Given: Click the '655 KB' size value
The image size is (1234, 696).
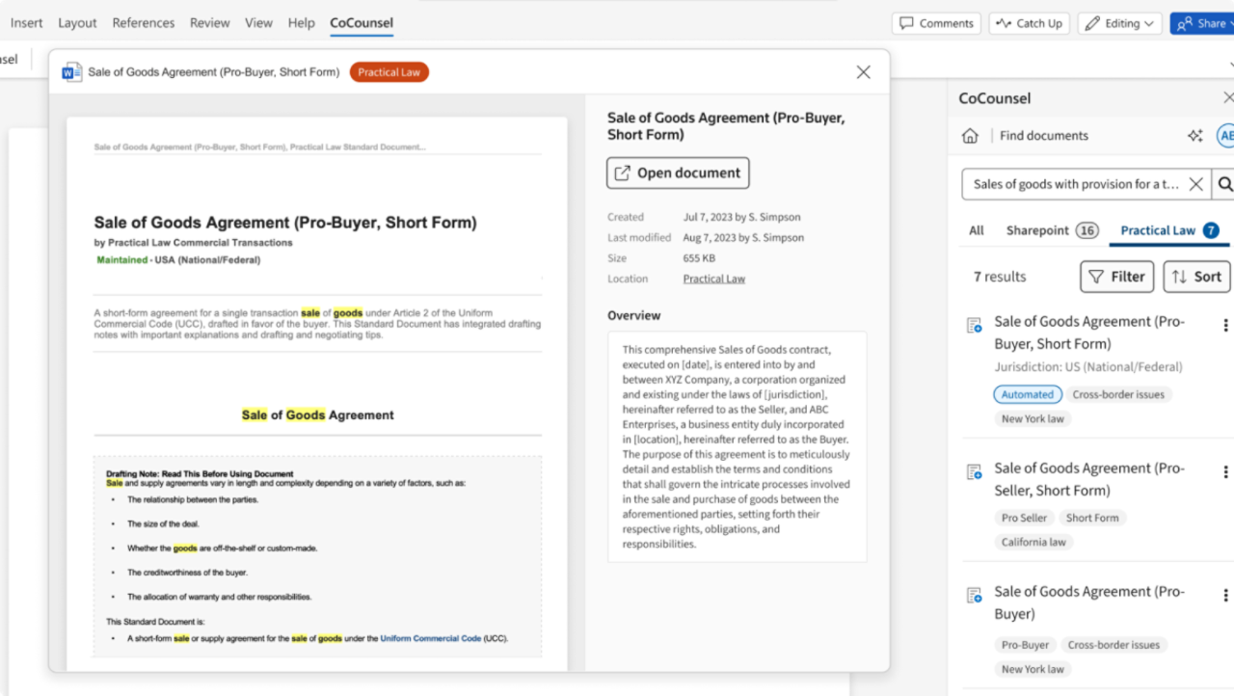Looking at the screenshot, I should pos(699,258).
